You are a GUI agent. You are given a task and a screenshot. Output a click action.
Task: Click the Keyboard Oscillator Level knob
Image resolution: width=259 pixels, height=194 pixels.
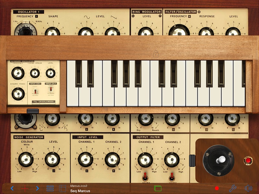point(51,73)
